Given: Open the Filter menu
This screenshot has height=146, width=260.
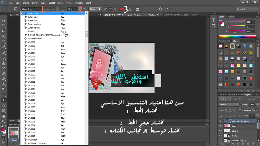Looking at the screenshot, I should point(61,3).
